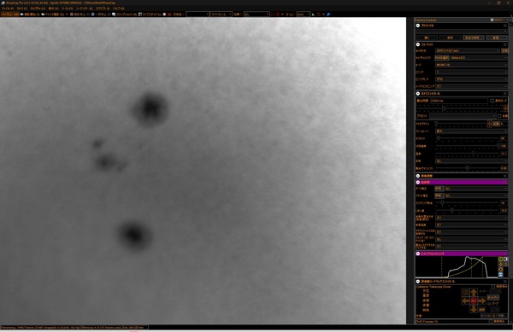The width and height of the screenshot is (513, 332).
Task: Toggle the Park checkbox in the mount controls
Action: tap(489, 304)
